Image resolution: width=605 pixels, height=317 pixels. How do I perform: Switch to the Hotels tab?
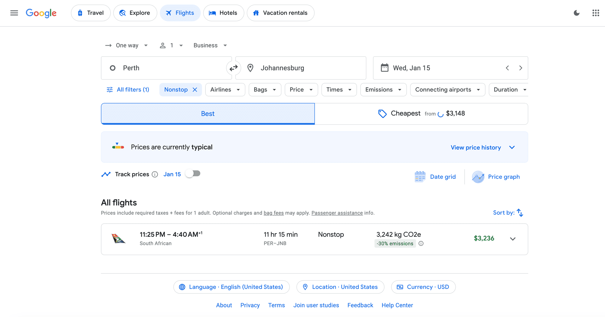coord(224,13)
